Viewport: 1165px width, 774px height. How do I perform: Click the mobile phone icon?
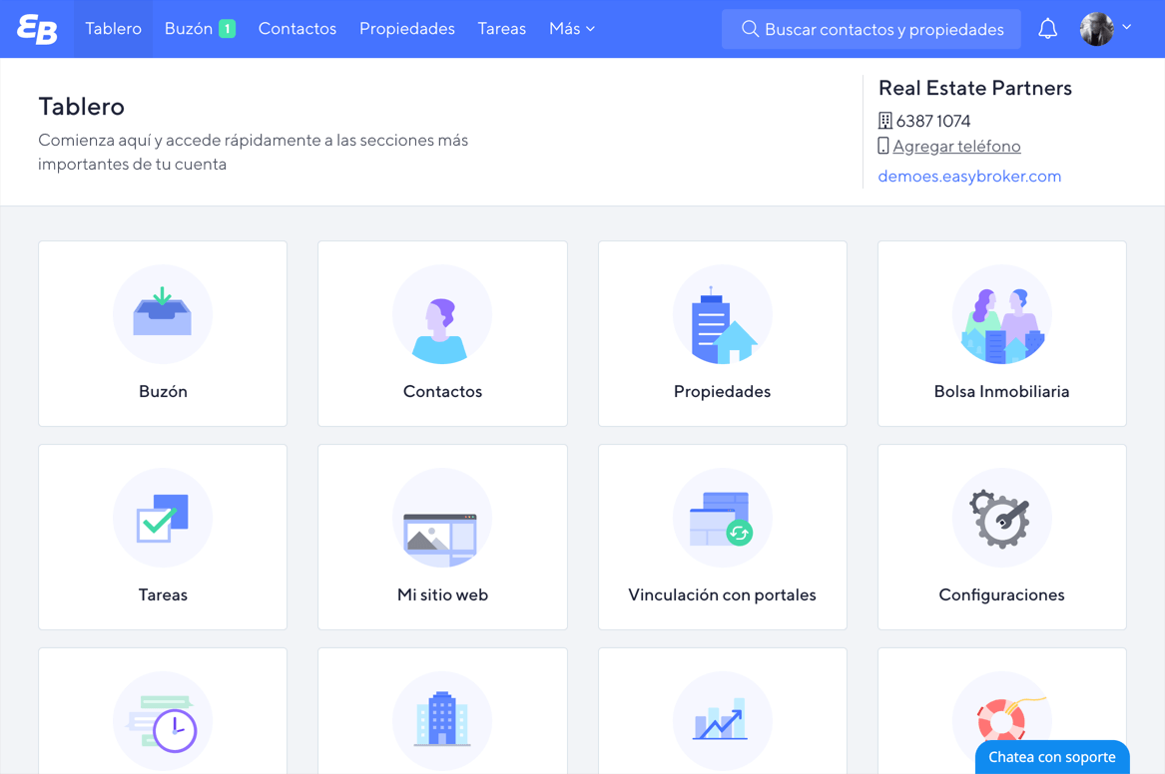[x=883, y=146]
